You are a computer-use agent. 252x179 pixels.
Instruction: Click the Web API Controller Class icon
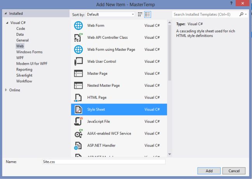coord(78,38)
